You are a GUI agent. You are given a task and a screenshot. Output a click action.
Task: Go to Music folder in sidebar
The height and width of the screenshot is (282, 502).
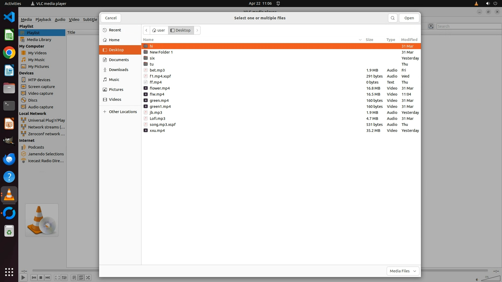114,80
